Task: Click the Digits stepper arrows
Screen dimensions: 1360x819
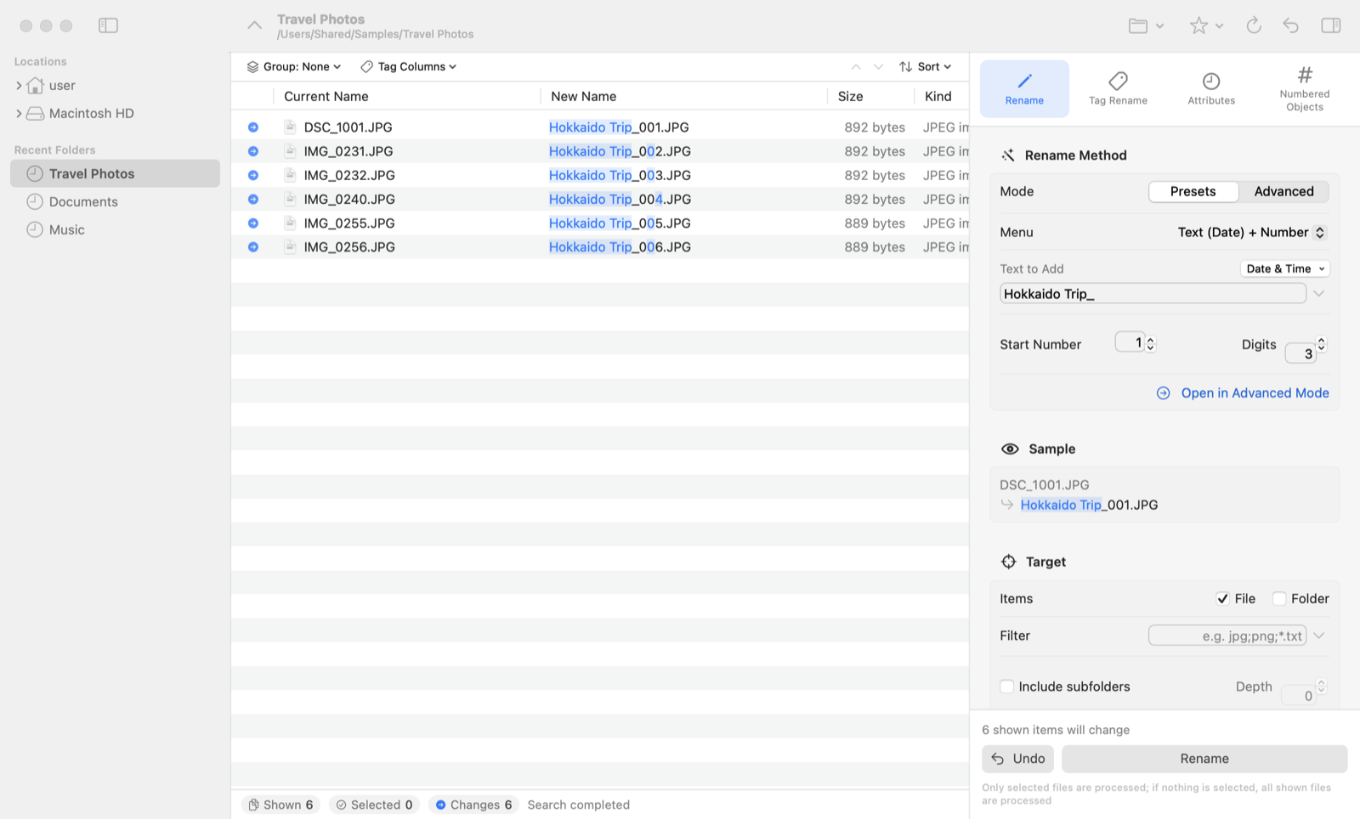Action: (1321, 343)
